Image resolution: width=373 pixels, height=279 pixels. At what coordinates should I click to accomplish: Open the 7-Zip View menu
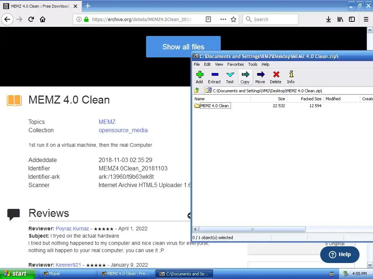(x=219, y=64)
